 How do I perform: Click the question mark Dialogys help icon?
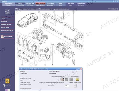tap(4, 85)
